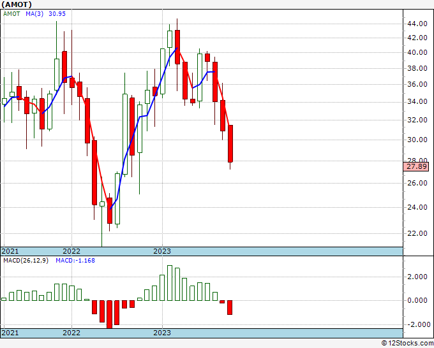The width and height of the screenshot is (434, 348).
Task: Click the 32.00 price axis label
Action: pos(417,120)
